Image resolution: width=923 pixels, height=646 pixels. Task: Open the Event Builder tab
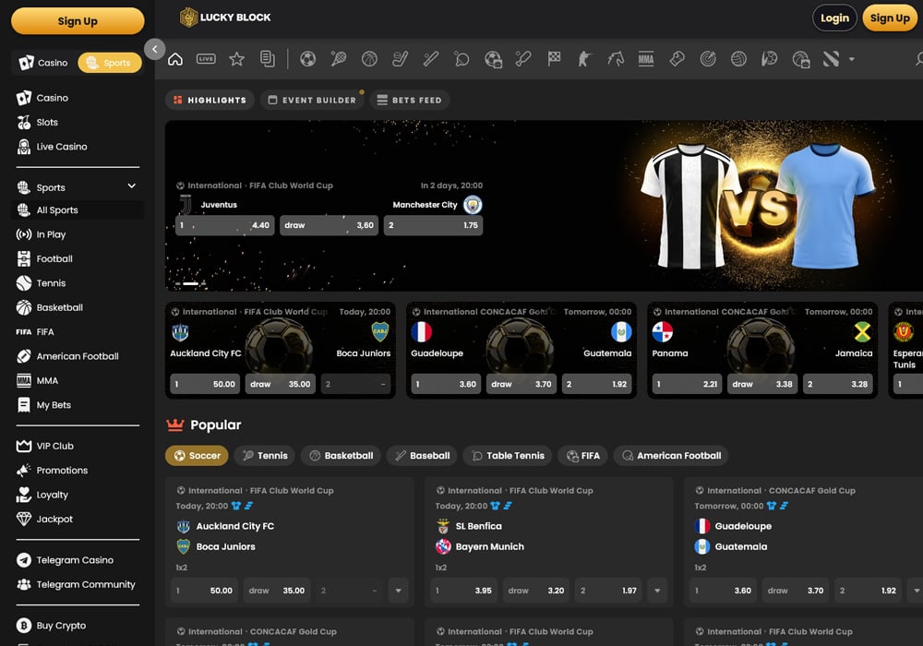[x=313, y=100]
